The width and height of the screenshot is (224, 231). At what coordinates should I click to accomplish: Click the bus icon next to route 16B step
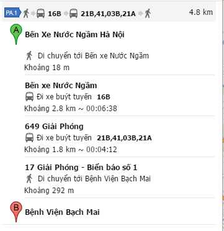29,97
